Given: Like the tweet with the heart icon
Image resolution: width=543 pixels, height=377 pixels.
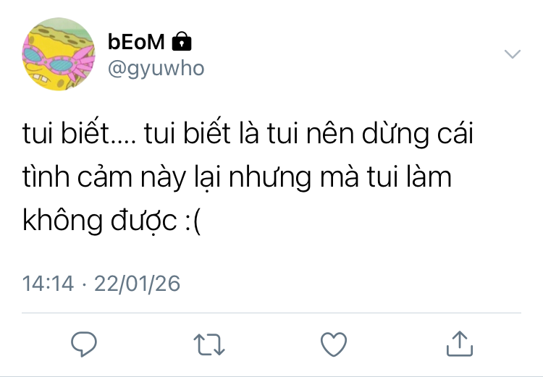Looking at the screenshot, I should (334, 344).
